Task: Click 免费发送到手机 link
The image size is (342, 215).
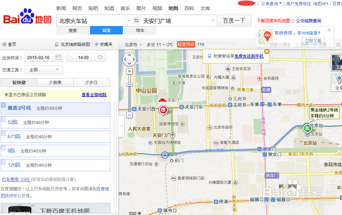Action: click(249, 56)
